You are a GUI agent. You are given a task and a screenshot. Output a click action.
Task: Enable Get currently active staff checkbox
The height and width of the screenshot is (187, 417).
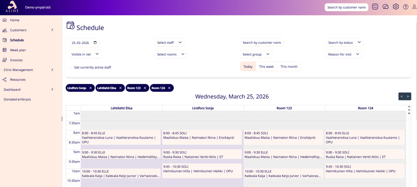coord(71,68)
